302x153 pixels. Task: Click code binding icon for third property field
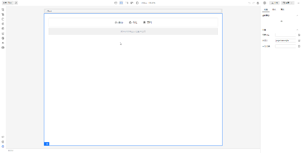[299, 46]
